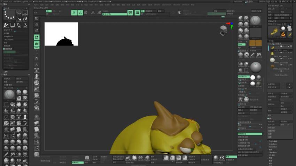The height and width of the screenshot is (166, 296).
Task: Hide PM3D_ERJ_pose_1 subtool via eye icon
Action: [x=291, y=46]
